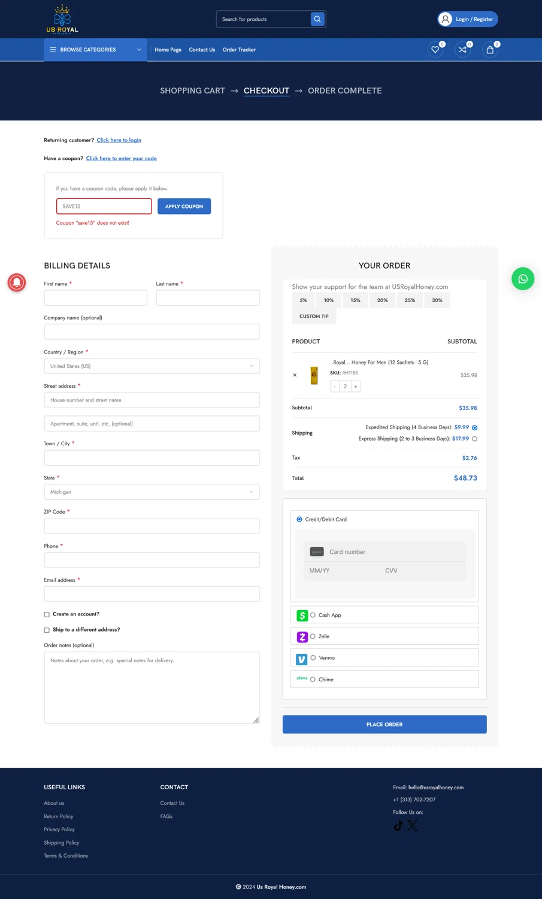Click the Cash App logo icon
This screenshot has width=542, height=899.
[x=302, y=615]
